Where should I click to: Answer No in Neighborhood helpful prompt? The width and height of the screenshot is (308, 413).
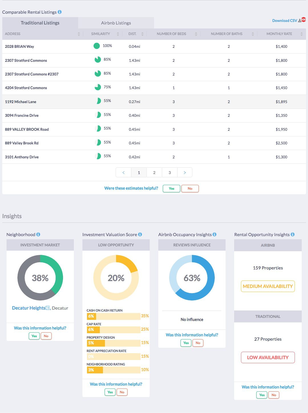[x=46, y=336]
